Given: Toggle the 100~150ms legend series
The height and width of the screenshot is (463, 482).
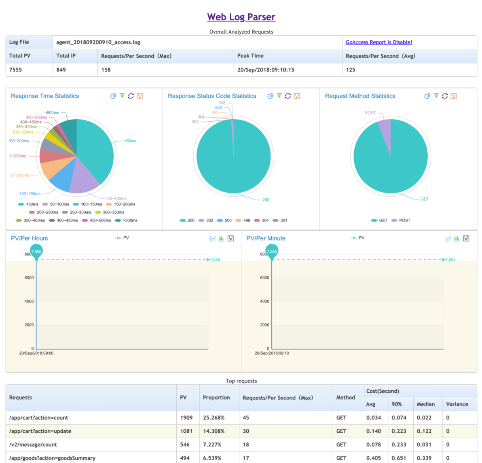Looking at the screenshot, I should 87,204.
